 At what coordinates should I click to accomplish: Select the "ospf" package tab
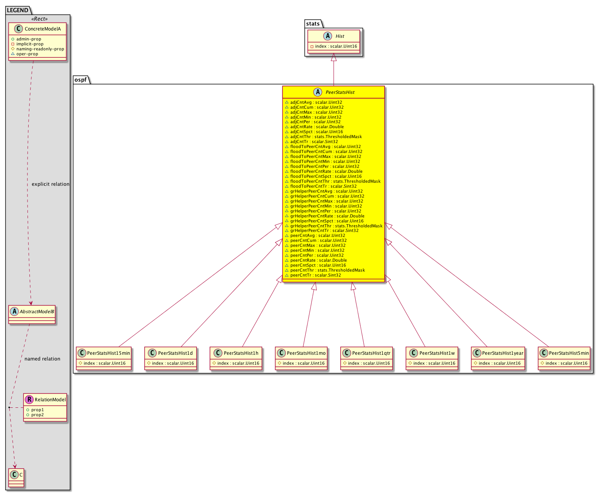coord(81,80)
